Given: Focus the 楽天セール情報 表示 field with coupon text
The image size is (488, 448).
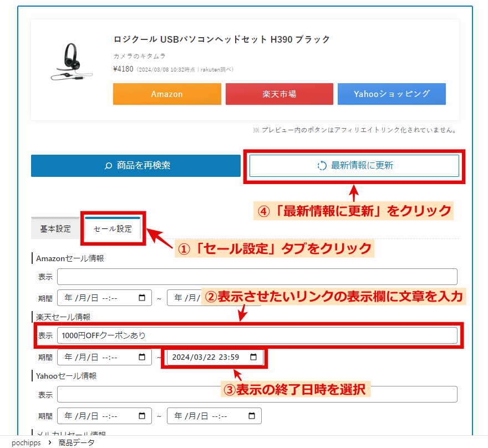Looking at the screenshot, I should coord(257,335).
